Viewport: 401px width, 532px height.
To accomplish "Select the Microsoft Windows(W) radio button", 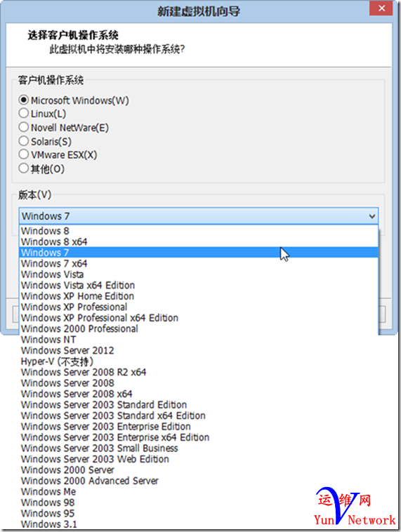I will point(23,100).
